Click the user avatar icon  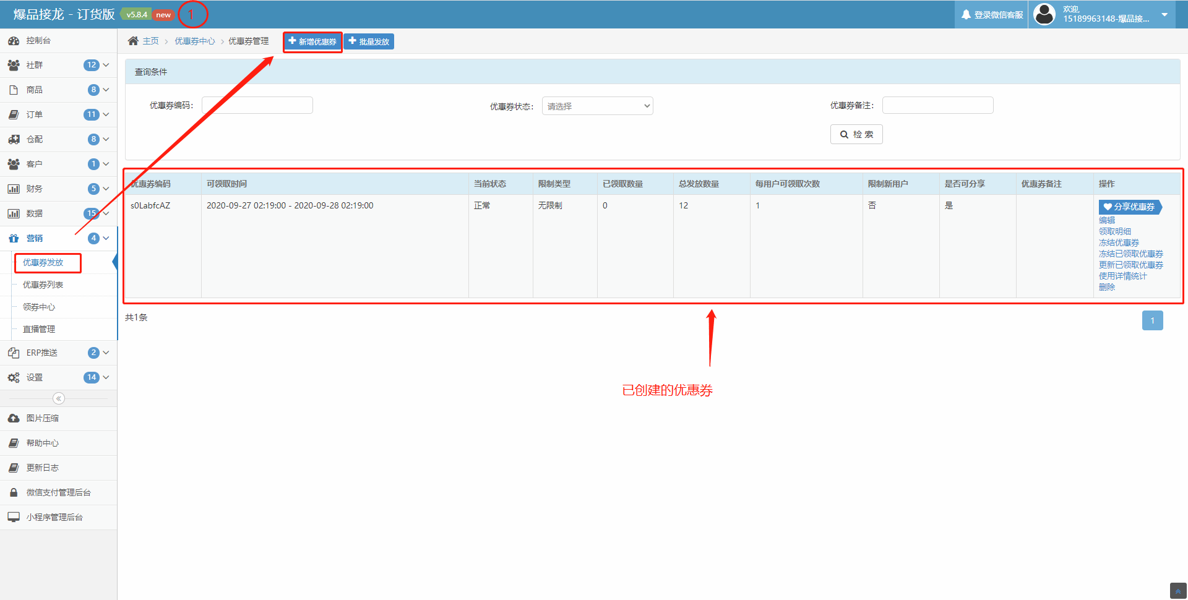click(1044, 14)
